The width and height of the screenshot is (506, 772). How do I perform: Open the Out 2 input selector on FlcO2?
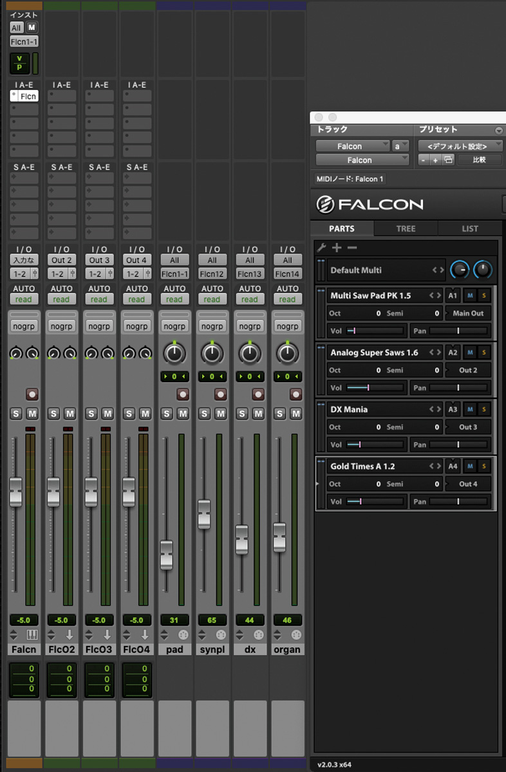point(62,261)
